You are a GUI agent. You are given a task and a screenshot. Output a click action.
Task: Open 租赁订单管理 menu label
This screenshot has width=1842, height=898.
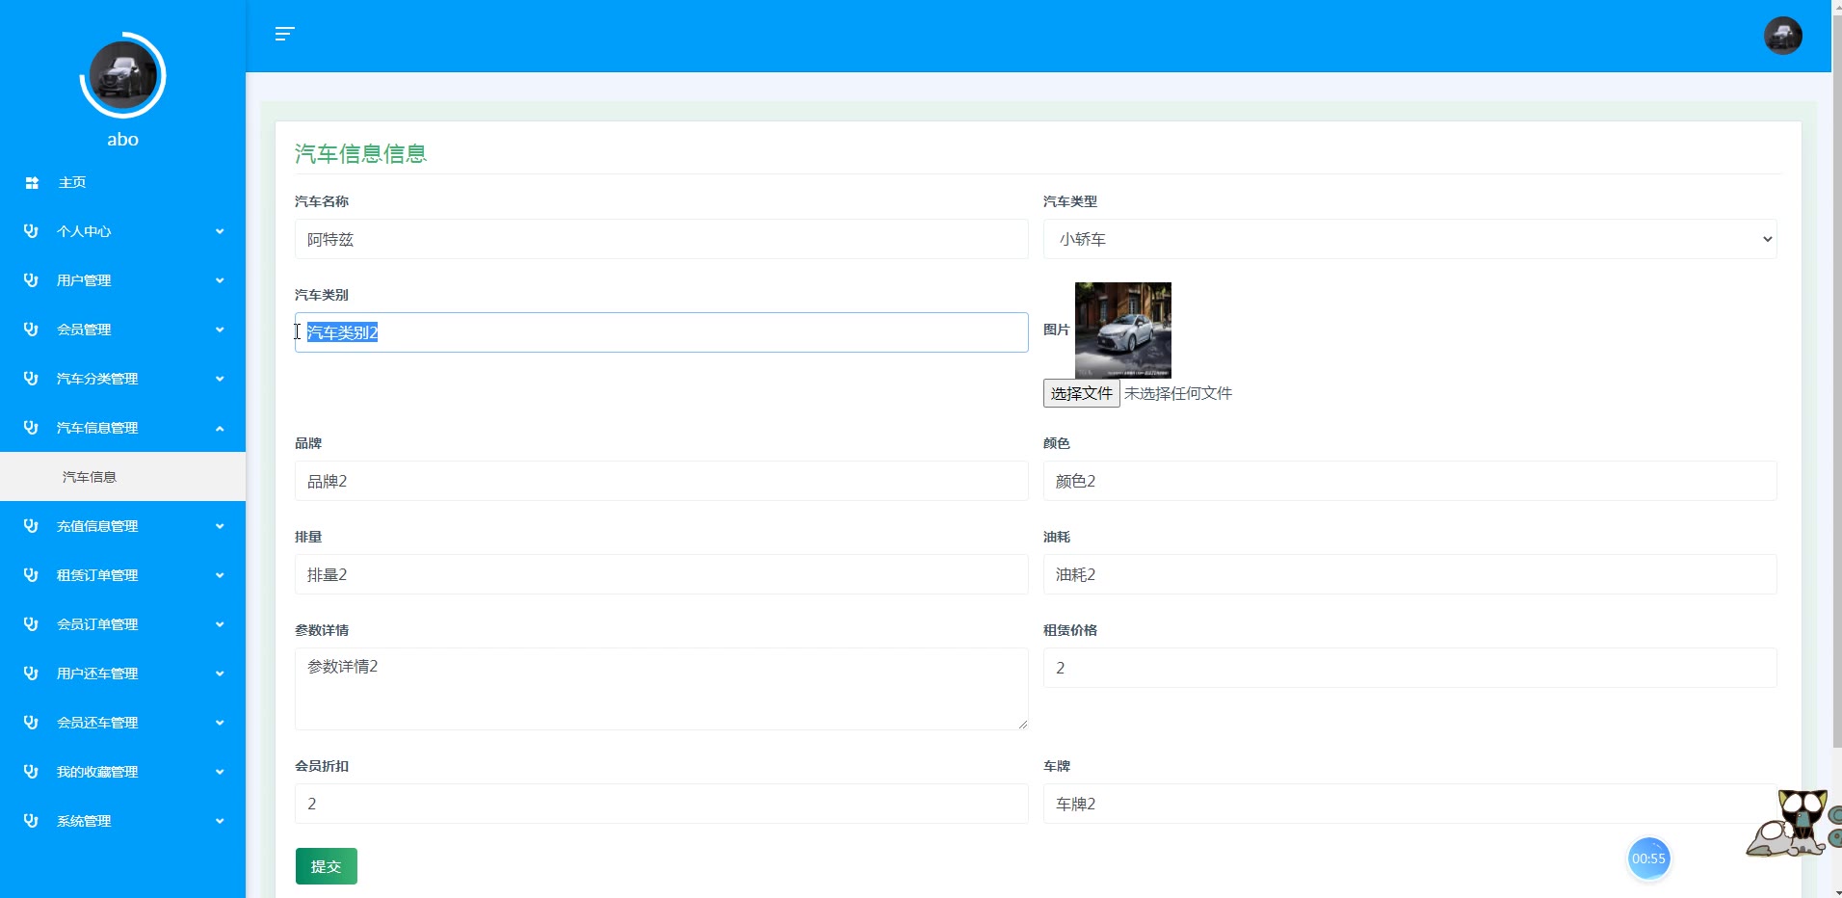click(97, 575)
